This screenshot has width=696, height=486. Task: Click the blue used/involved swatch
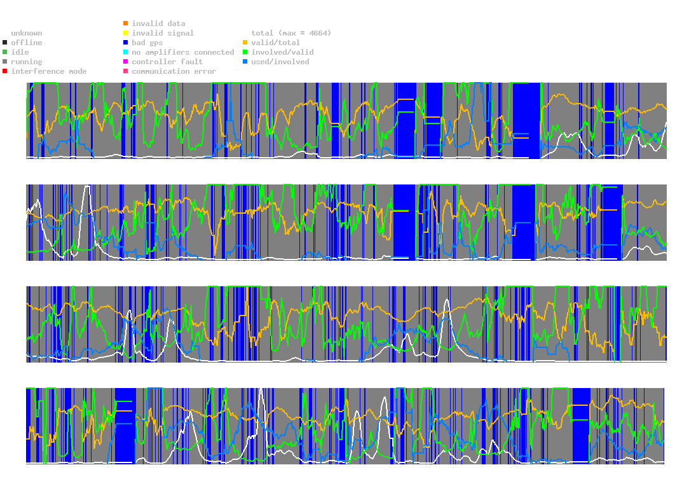tap(245, 62)
